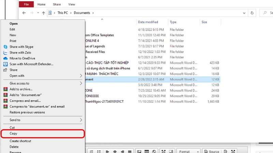The image size is (273, 153).
Task: Insert image using the editor toolbar
Action: 139,151
